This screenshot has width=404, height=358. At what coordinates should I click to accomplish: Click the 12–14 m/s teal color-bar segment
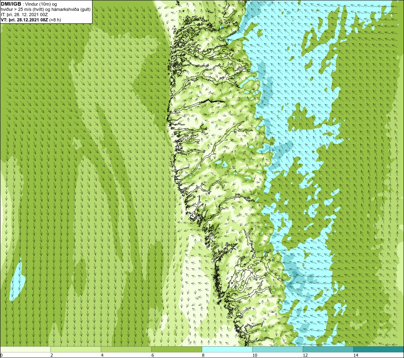click(x=328, y=350)
